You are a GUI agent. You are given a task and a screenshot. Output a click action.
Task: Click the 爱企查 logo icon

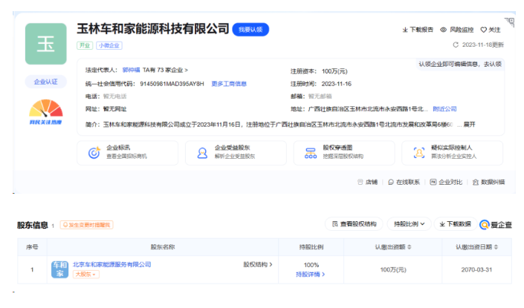[484, 225]
